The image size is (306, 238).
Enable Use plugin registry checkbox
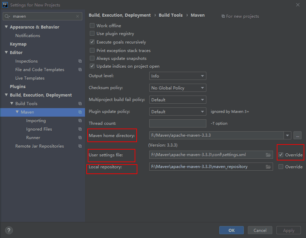92,33
